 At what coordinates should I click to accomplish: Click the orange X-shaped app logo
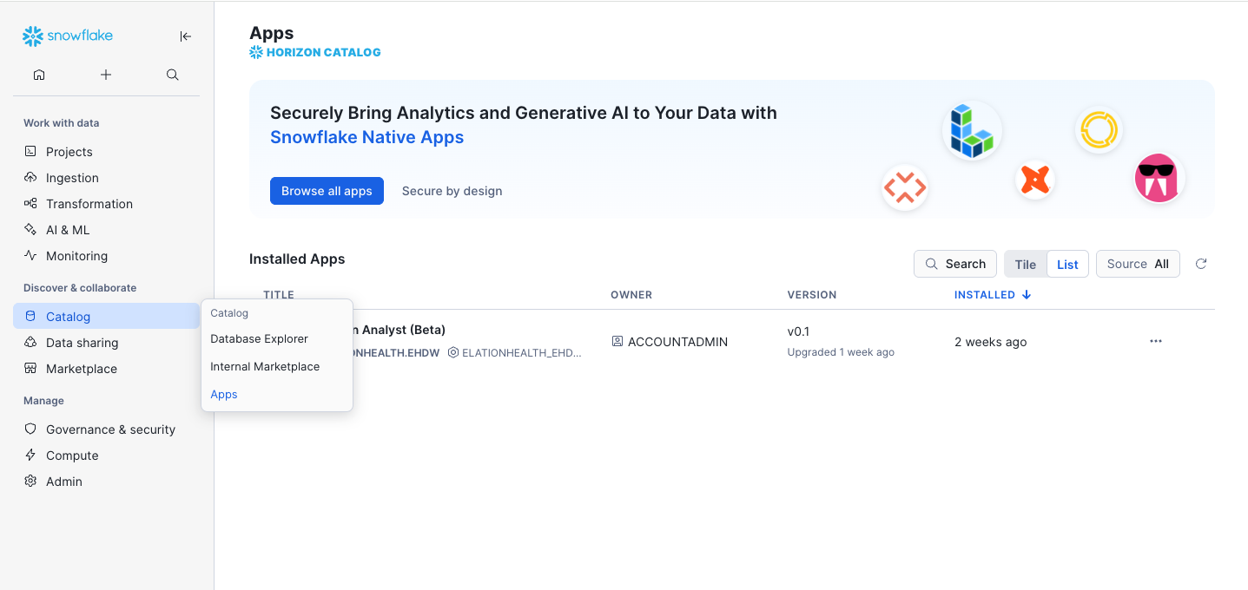click(1035, 180)
